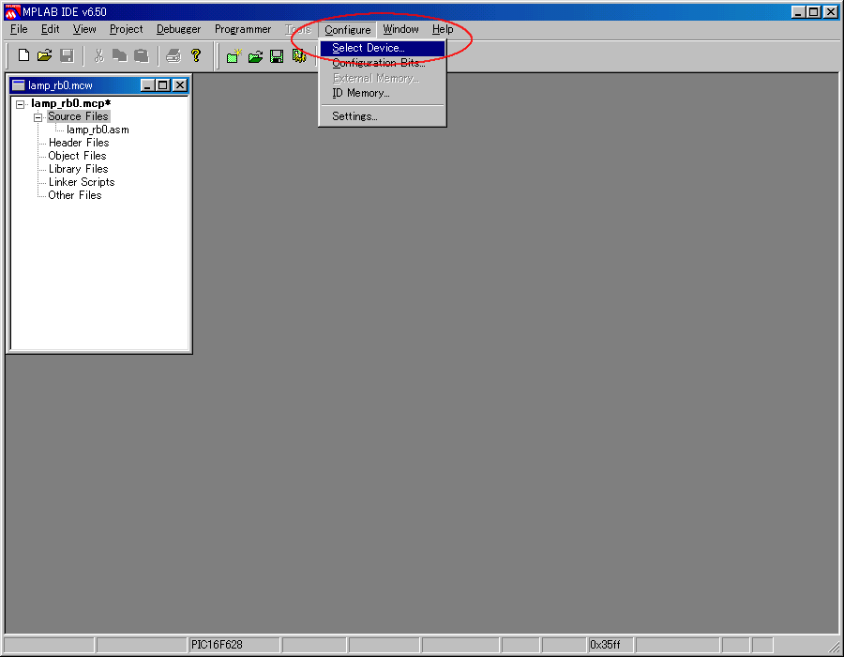The height and width of the screenshot is (657, 844).
Task: Open the Programmer menu
Action: (243, 29)
